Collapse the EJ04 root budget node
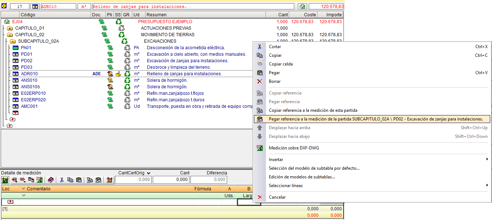Viewport: 492px width, 220px height. [x=7, y=22]
